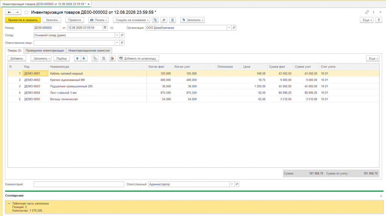Click the cell ДЕМО-0004
Viewport: 386px width, 216px height.
(x=35, y=93)
